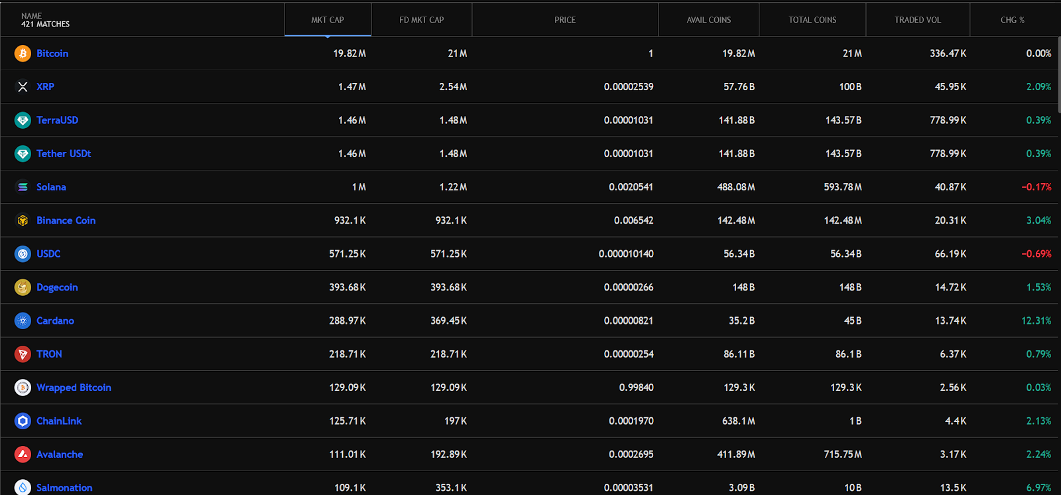This screenshot has width=1061, height=495.
Task: Click Wrapped Bitcoin's price 0.99840
Action: click(x=636, y=388)
